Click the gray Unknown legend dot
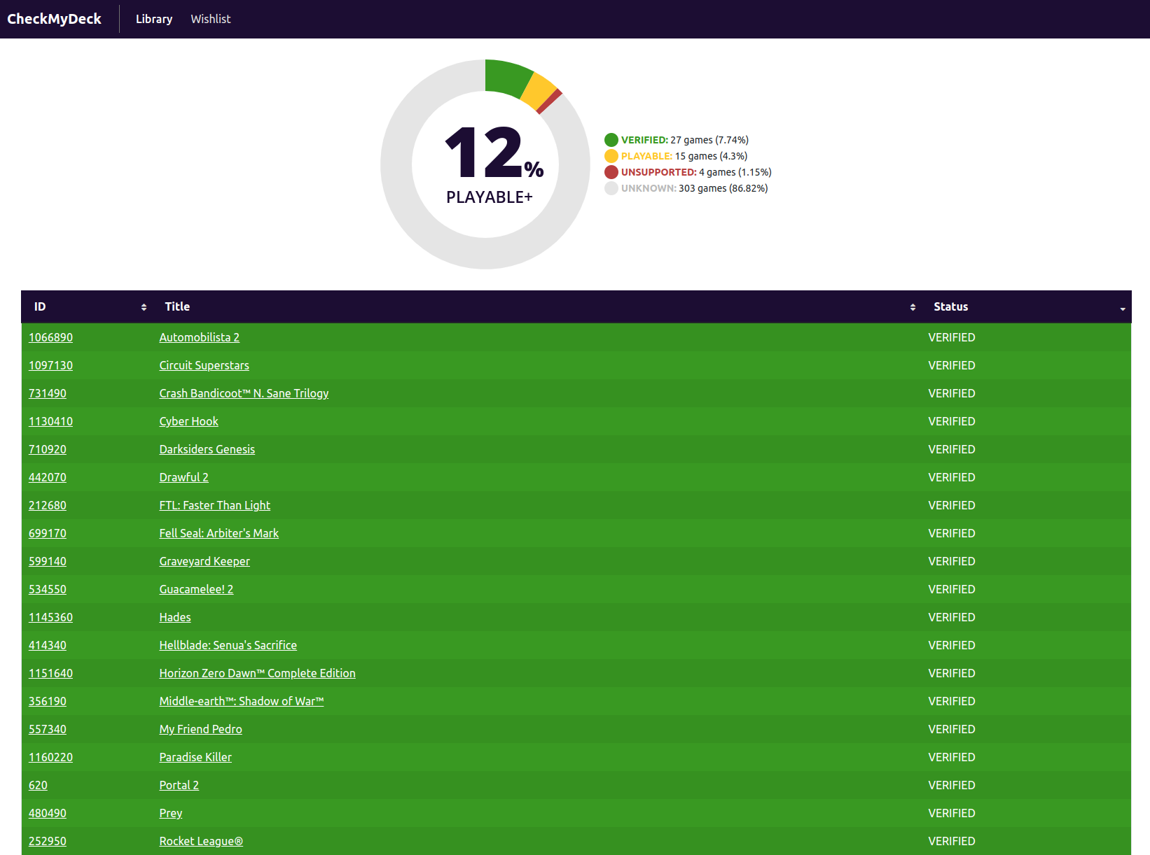 pos(611,188)
